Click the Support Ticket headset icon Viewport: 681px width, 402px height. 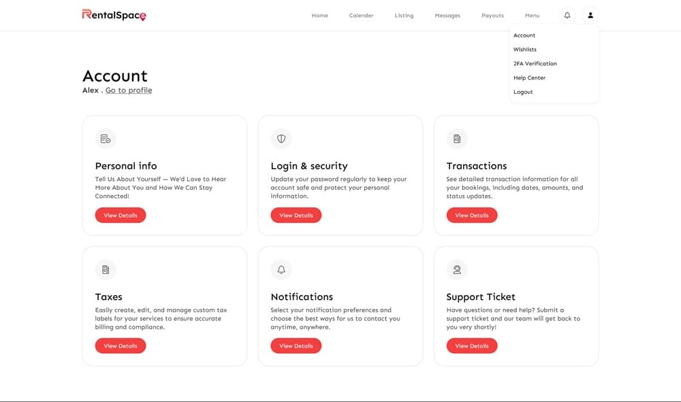coord(457,269)
